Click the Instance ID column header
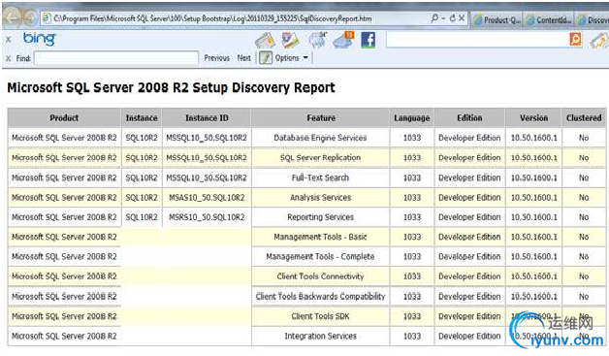Image resolution: width=609 pixels, height=356 pixels. click(207, 117)
